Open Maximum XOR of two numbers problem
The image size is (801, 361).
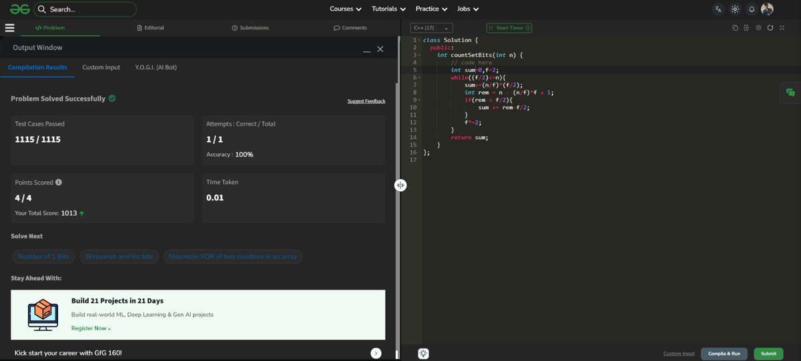coord(233,256)
